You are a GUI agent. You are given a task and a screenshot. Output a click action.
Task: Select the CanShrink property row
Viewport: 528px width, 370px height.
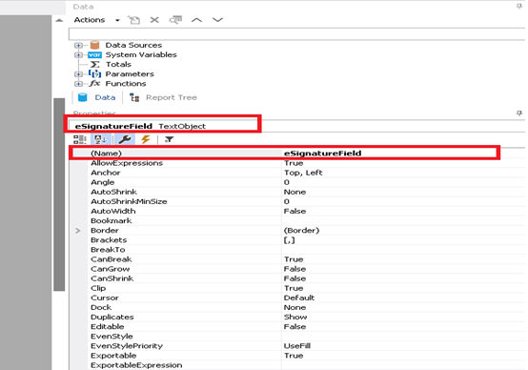(x=297, y=278)
